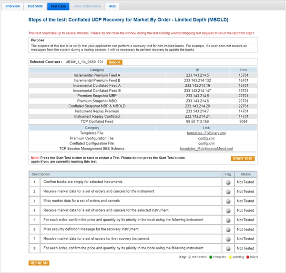Click the flag indicator for step 1
Screen dimensions: 286x273
(x=228, y=182)
